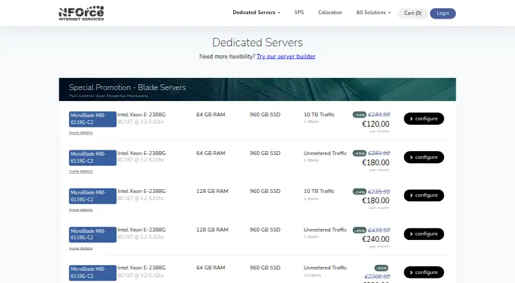Configure the 10 Gbit/s unmetered server

[424, 272]
